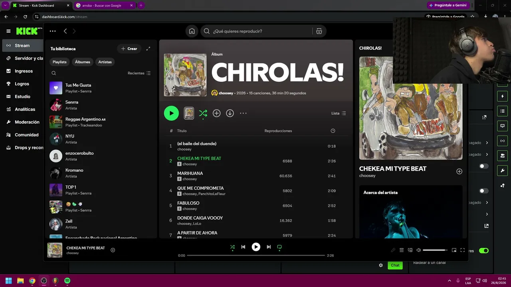Filter library by Artistas
This screenshot has height=287, width=511.
(x=105, y=62)
